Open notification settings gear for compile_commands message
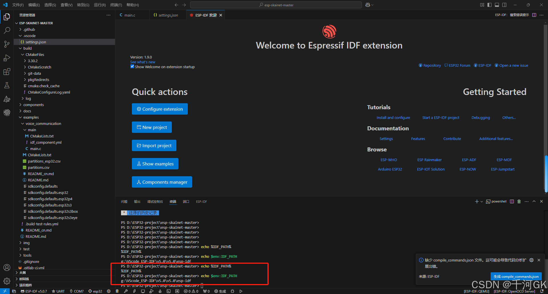This screenshot has height=294, width=548. point(531,260)
